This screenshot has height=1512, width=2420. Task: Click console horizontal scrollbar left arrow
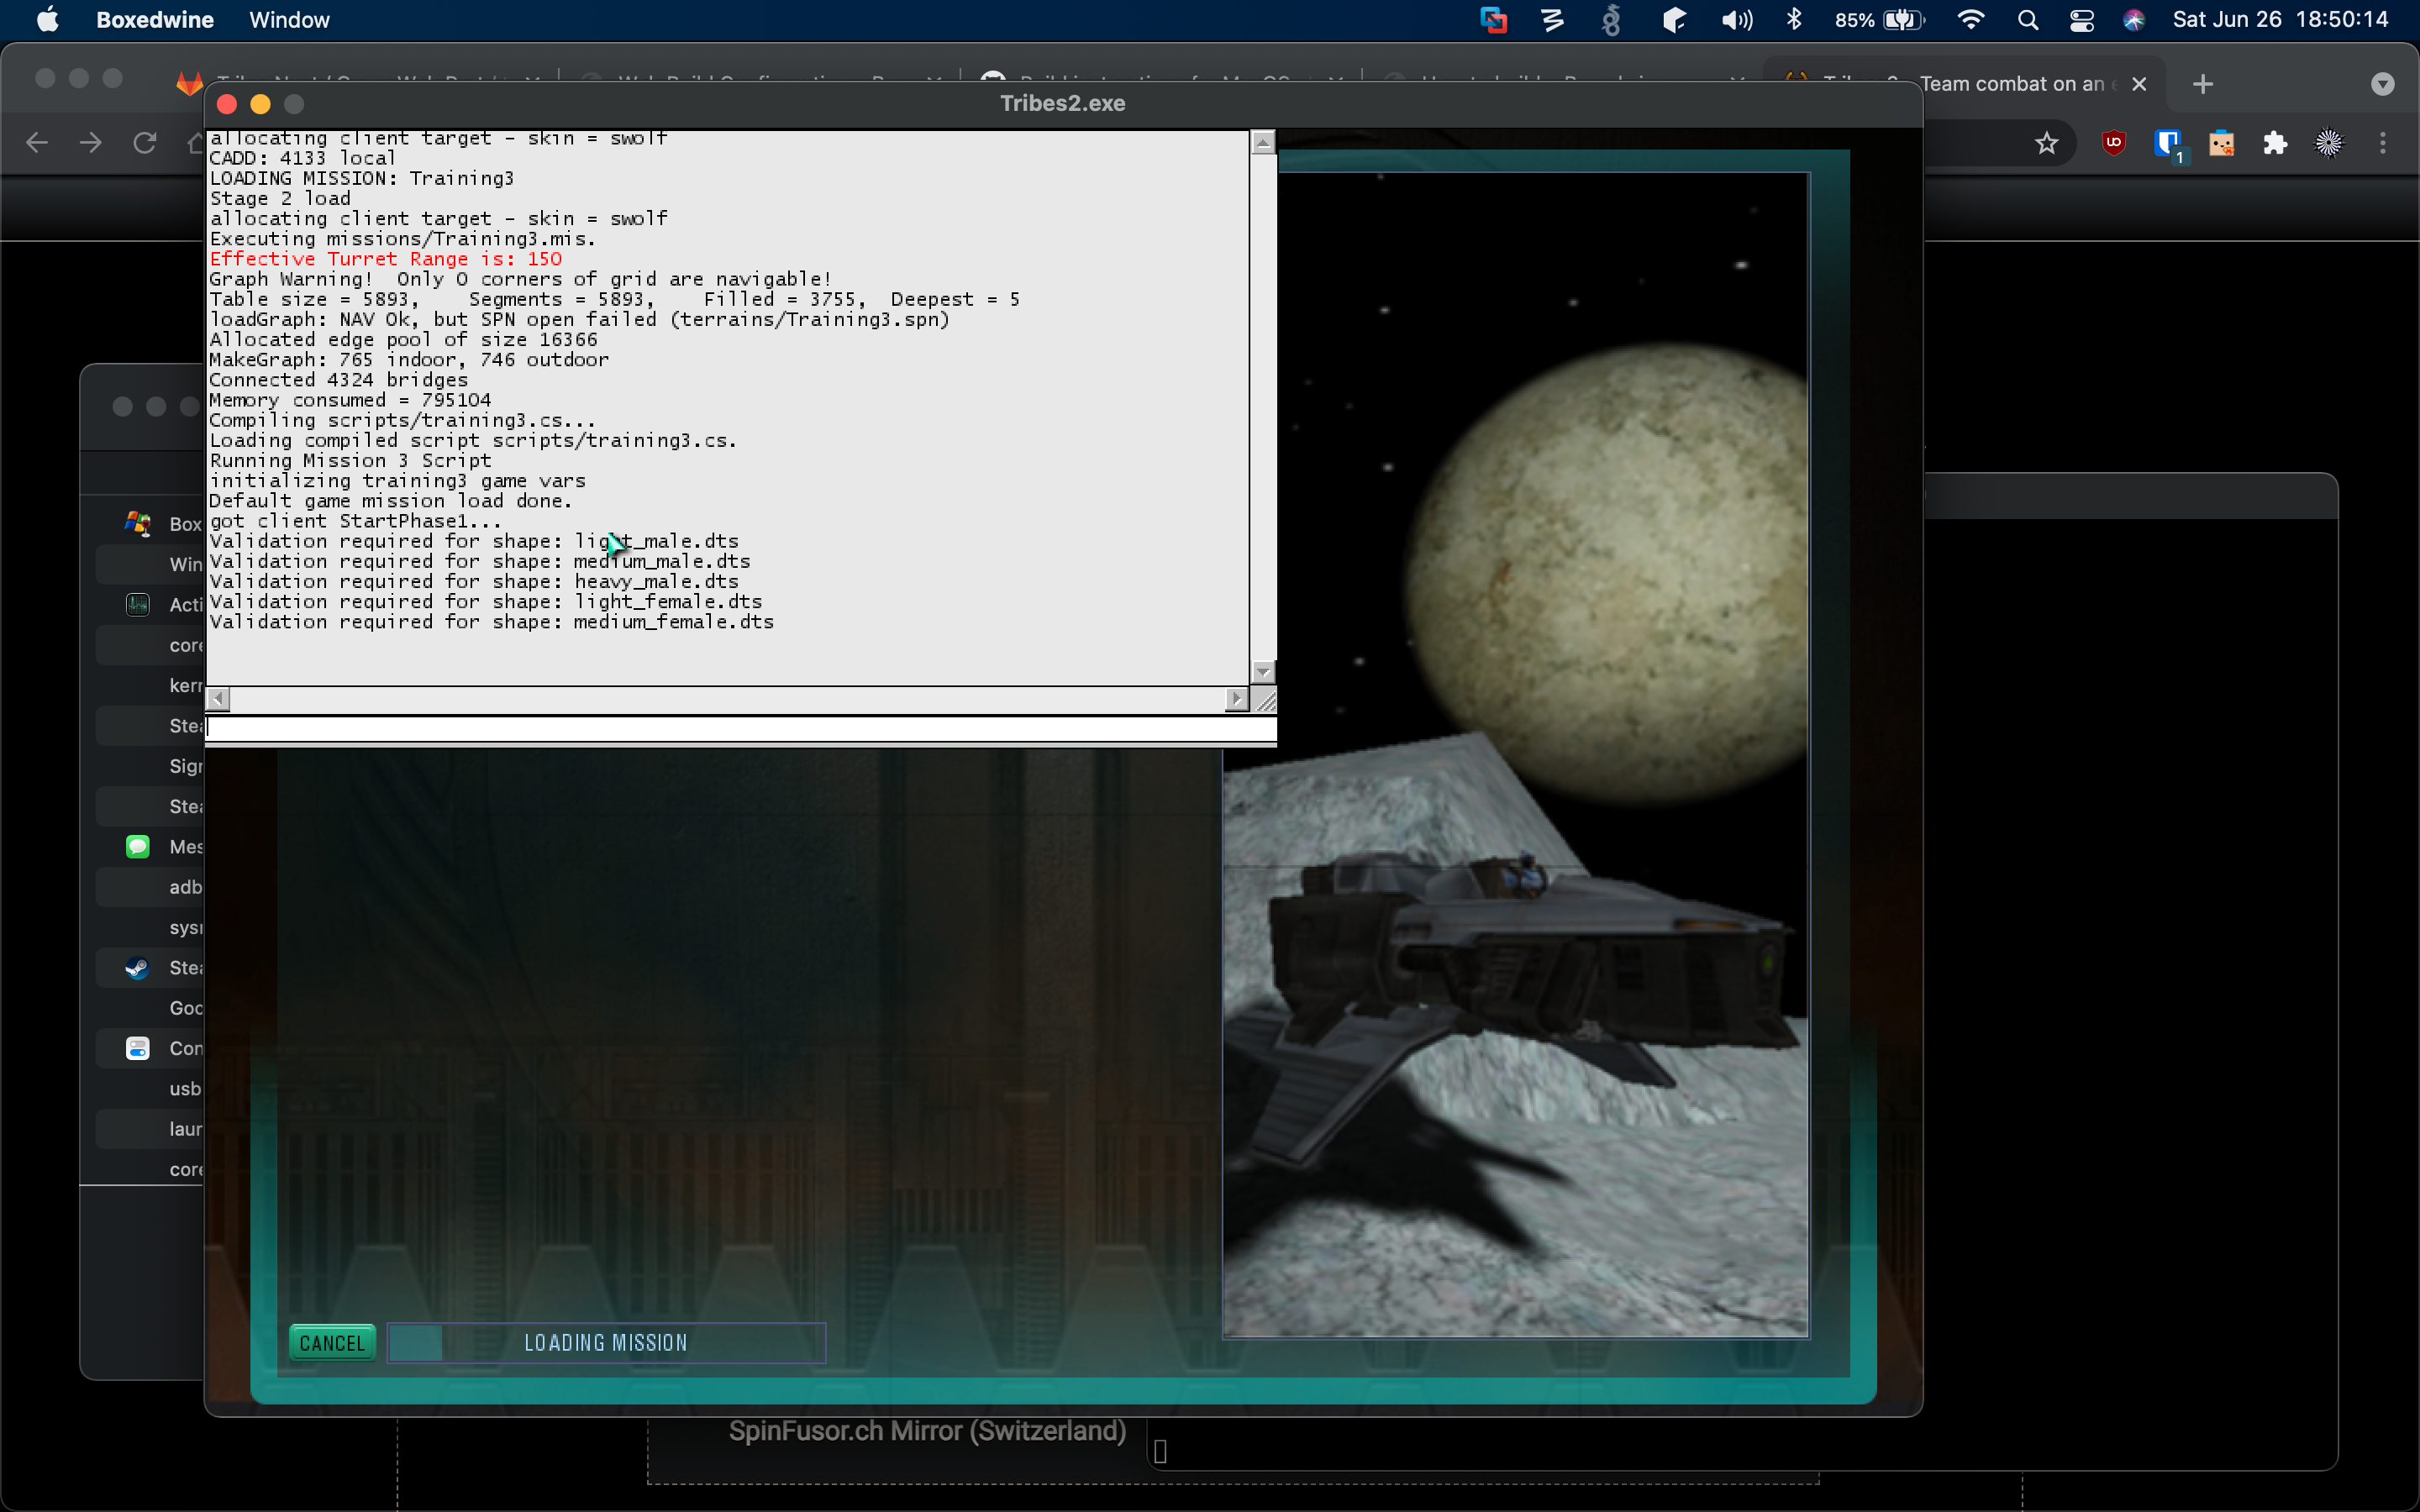coord(218,699)
